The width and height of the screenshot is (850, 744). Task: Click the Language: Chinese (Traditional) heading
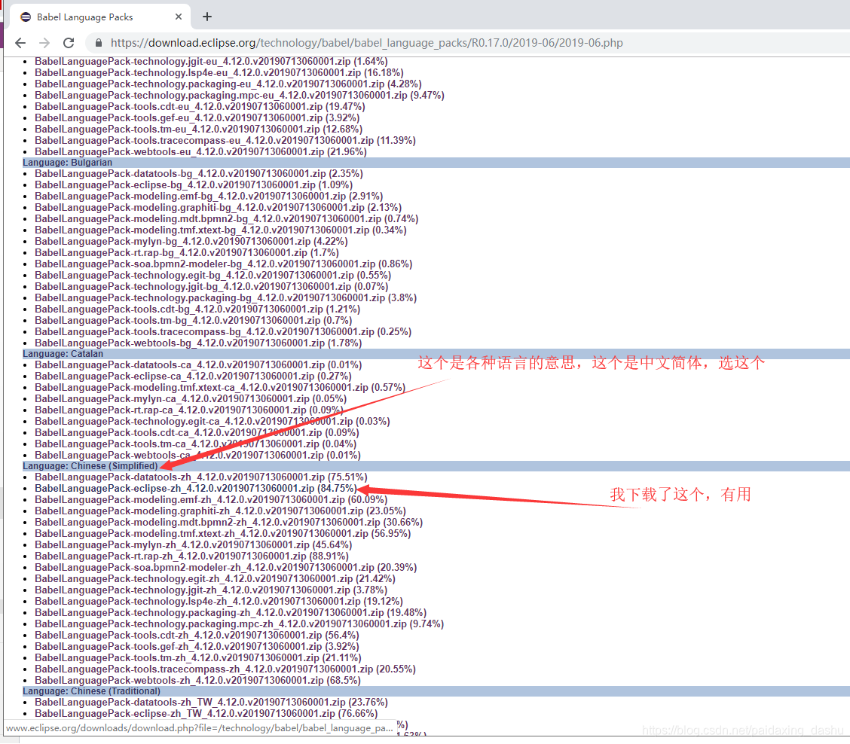(x=92, y=691)
